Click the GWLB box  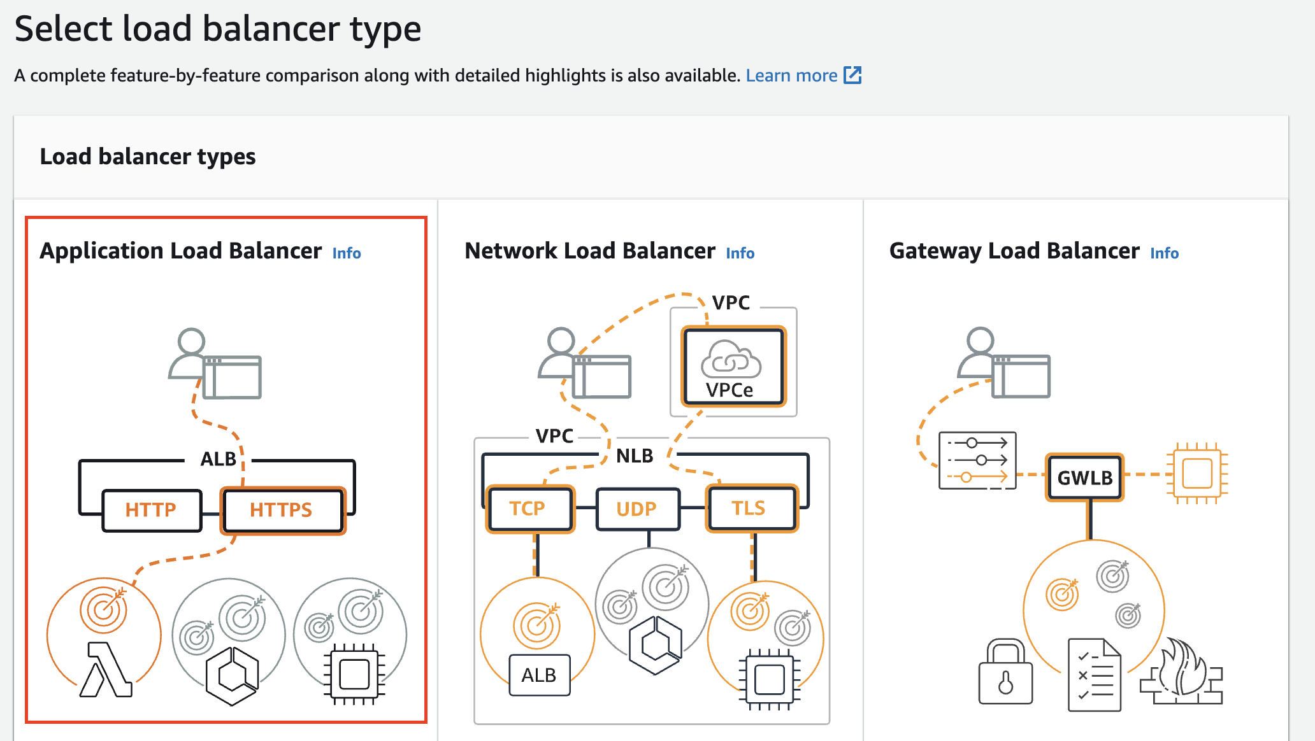[1084, 477]
